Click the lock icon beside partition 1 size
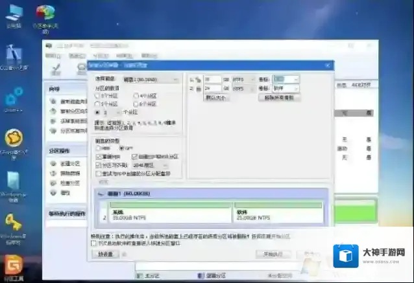 click(198, 80)
